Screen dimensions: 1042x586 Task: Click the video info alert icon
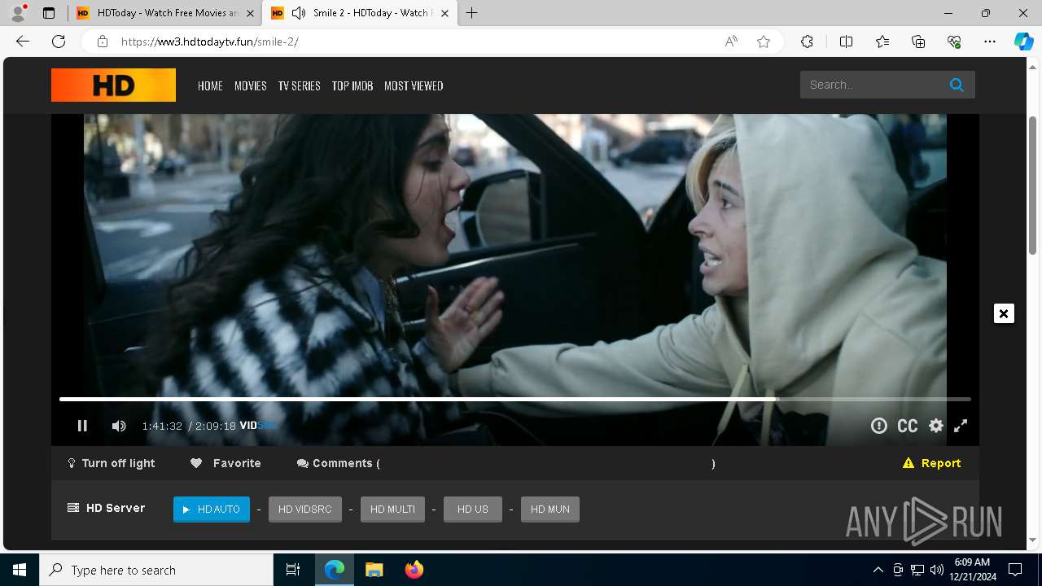tap(879, 426)
